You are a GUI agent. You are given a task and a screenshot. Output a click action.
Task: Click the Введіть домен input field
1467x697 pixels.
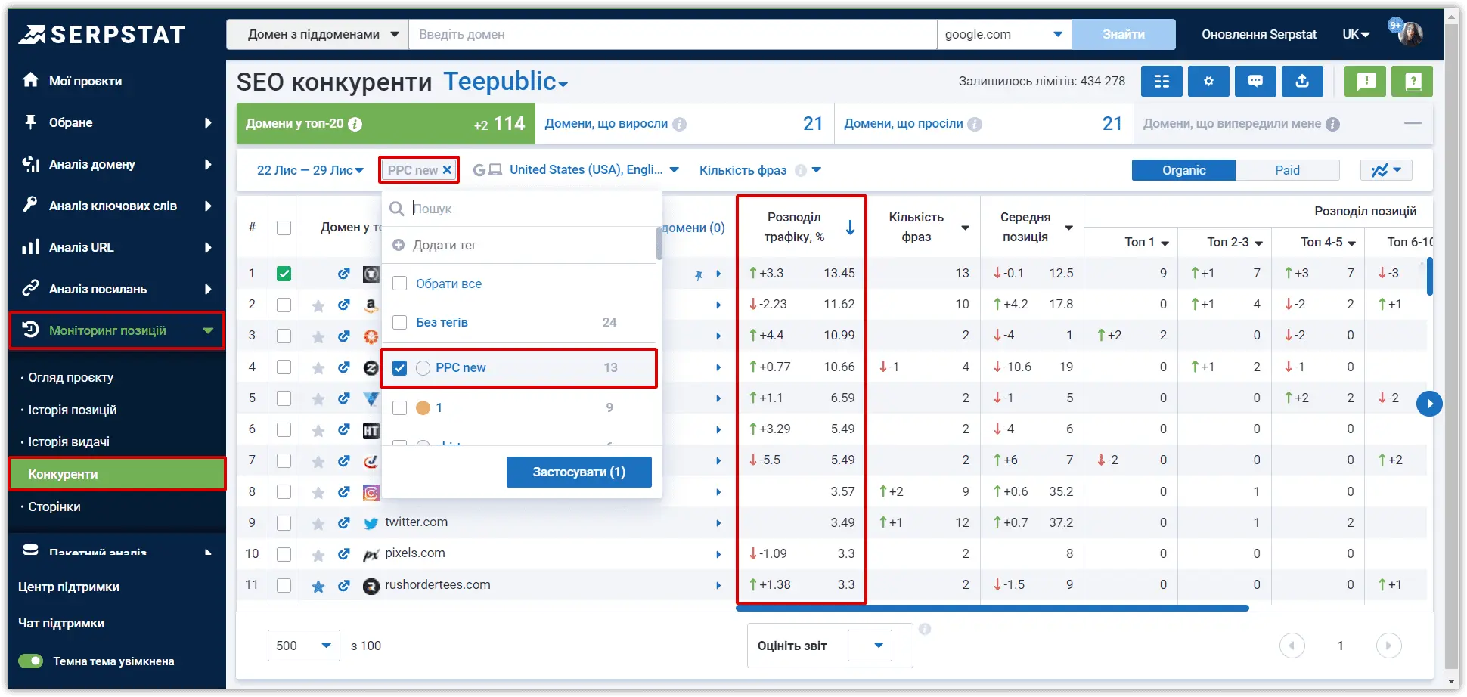click(673, 35)
